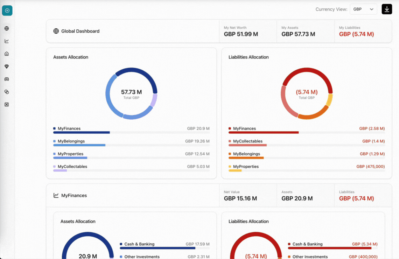Click the MyFinances section header title
The height and width of the screenshot is (259, 399).
coord(74,195)
